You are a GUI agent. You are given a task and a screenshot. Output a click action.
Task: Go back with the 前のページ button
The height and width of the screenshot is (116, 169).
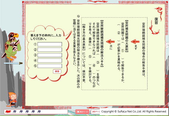click(x=82, y=112)
